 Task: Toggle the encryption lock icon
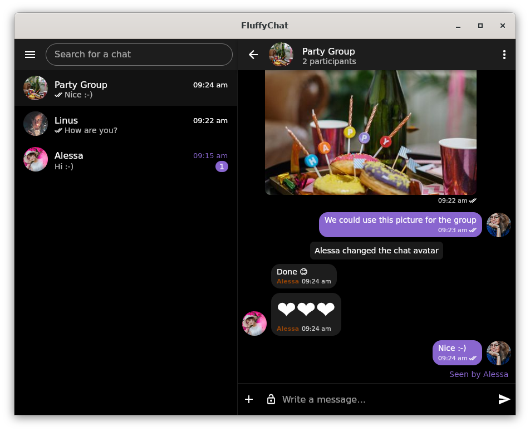click(x=271, y=399)
